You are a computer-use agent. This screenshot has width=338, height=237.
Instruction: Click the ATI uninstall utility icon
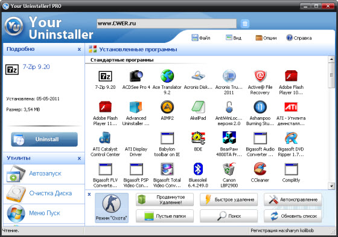[x=291, y=107]
